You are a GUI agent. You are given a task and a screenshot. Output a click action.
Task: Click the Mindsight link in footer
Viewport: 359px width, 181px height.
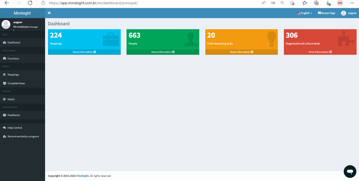point(83,176)
